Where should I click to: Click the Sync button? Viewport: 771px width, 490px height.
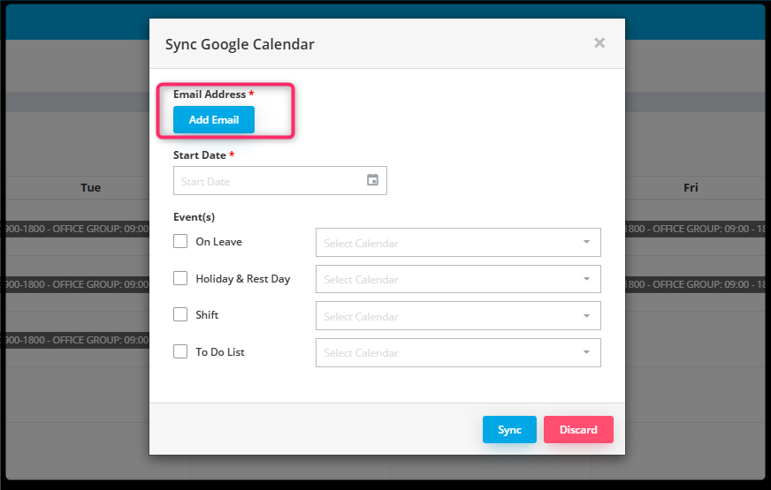tap(509, 430)
